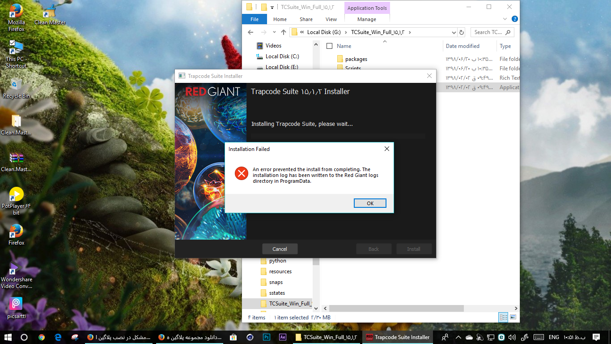Open Cortana search circle on the taskbar
The width and height of the screenshot is (611, 344).
tap(24, 337)
